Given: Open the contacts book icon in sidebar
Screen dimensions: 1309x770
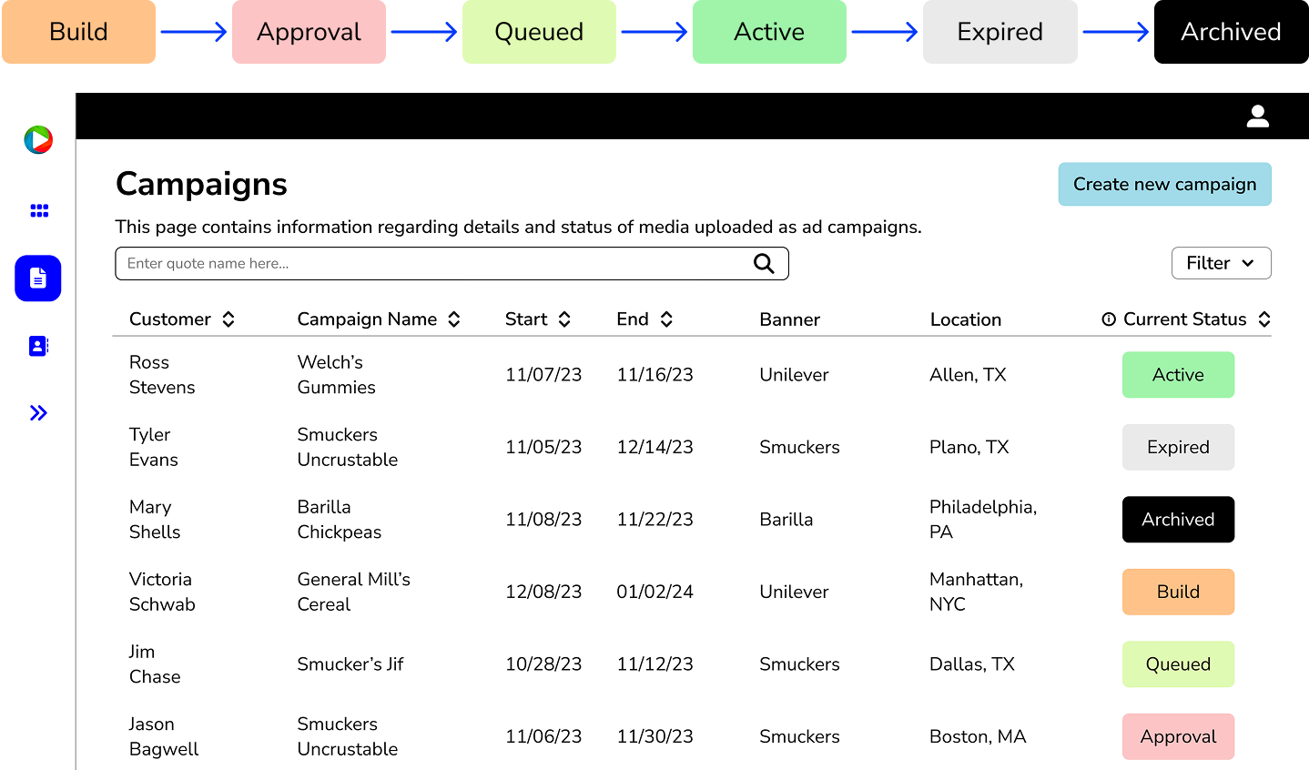Looking at the screenshot, I should [x=38, y=346].
